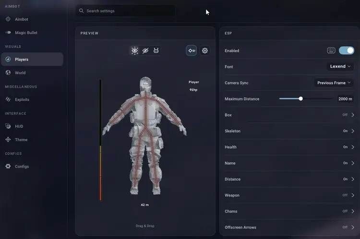Select the hidden-player crossed eye icon

coord(145,50)
